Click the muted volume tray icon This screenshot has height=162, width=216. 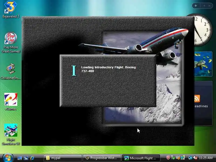tap(195, 157)
